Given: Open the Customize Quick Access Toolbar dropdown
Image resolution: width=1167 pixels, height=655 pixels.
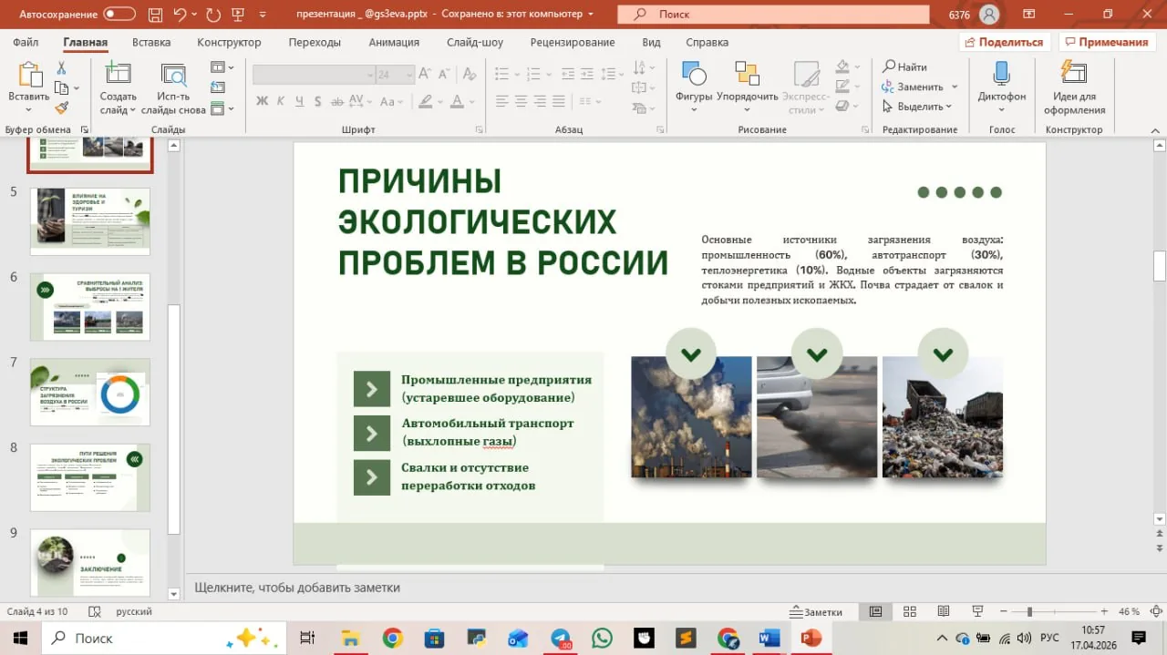Looking at the screenshot, I should tap(264, 15).
